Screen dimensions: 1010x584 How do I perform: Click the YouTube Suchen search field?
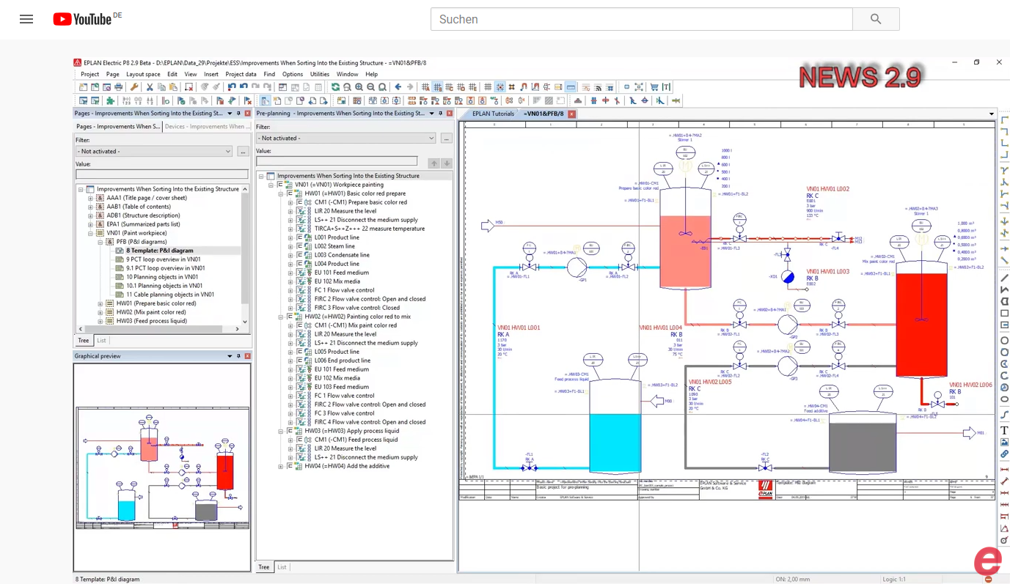click(642, 19)
